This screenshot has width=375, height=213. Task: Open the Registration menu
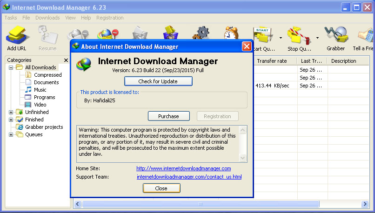click(x=110, y=18)
